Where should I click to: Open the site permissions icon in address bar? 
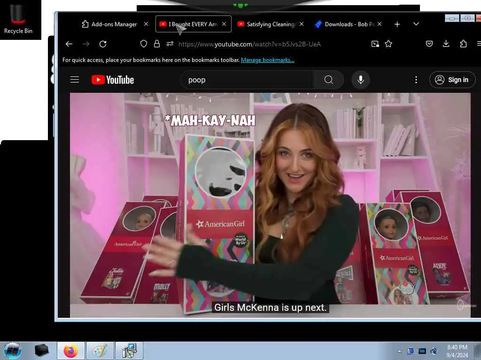pos(170,44)
